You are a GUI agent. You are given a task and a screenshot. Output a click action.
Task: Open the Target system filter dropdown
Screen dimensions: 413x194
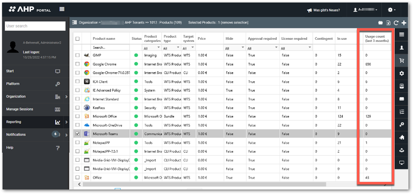pyautogui.click(x=189, y=48)
